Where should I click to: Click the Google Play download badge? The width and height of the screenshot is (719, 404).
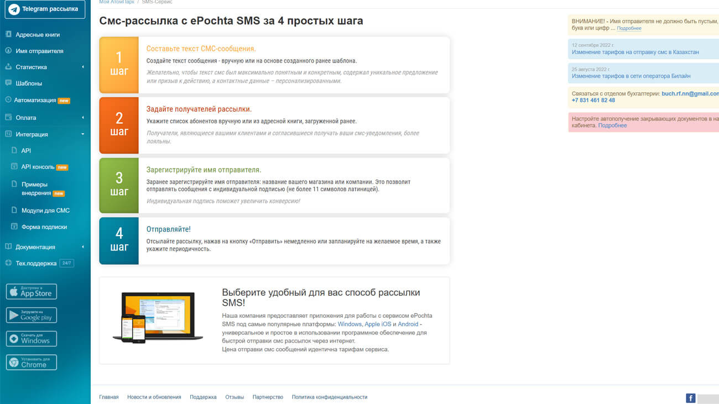[x=32, y=315]
